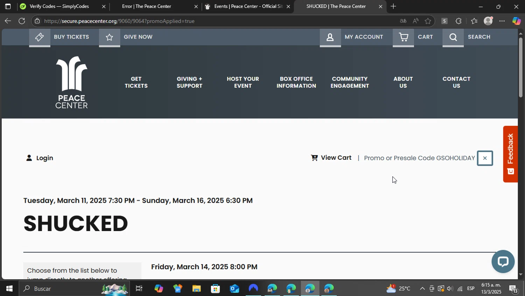Image resolution: width=525 pixels, height=296 pixels.
Task: Click taskbar Buscar search box
Action: coord(74,289)
